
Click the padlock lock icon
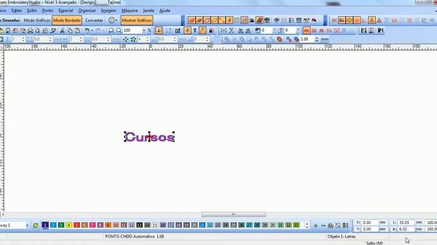[212, 31]
